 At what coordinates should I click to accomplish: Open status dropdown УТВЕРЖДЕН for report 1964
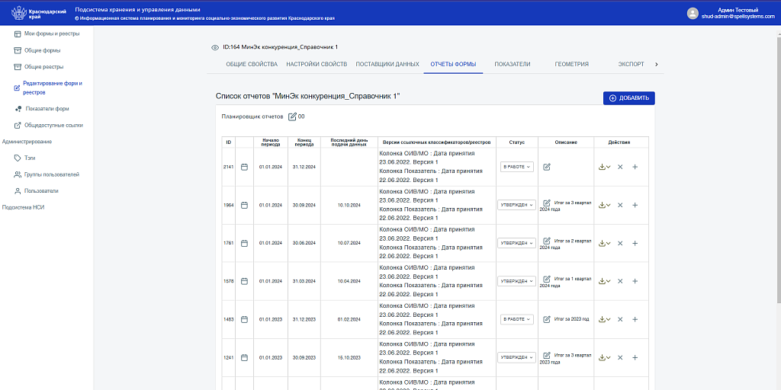coord(516,205)
